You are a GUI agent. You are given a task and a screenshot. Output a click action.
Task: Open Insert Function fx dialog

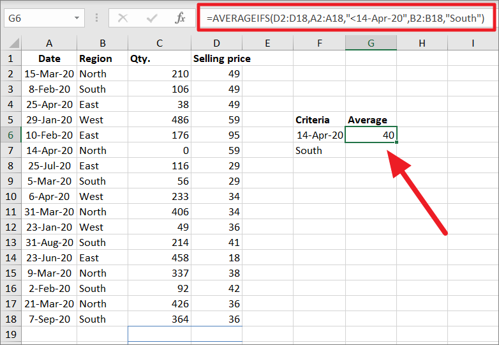180,18
